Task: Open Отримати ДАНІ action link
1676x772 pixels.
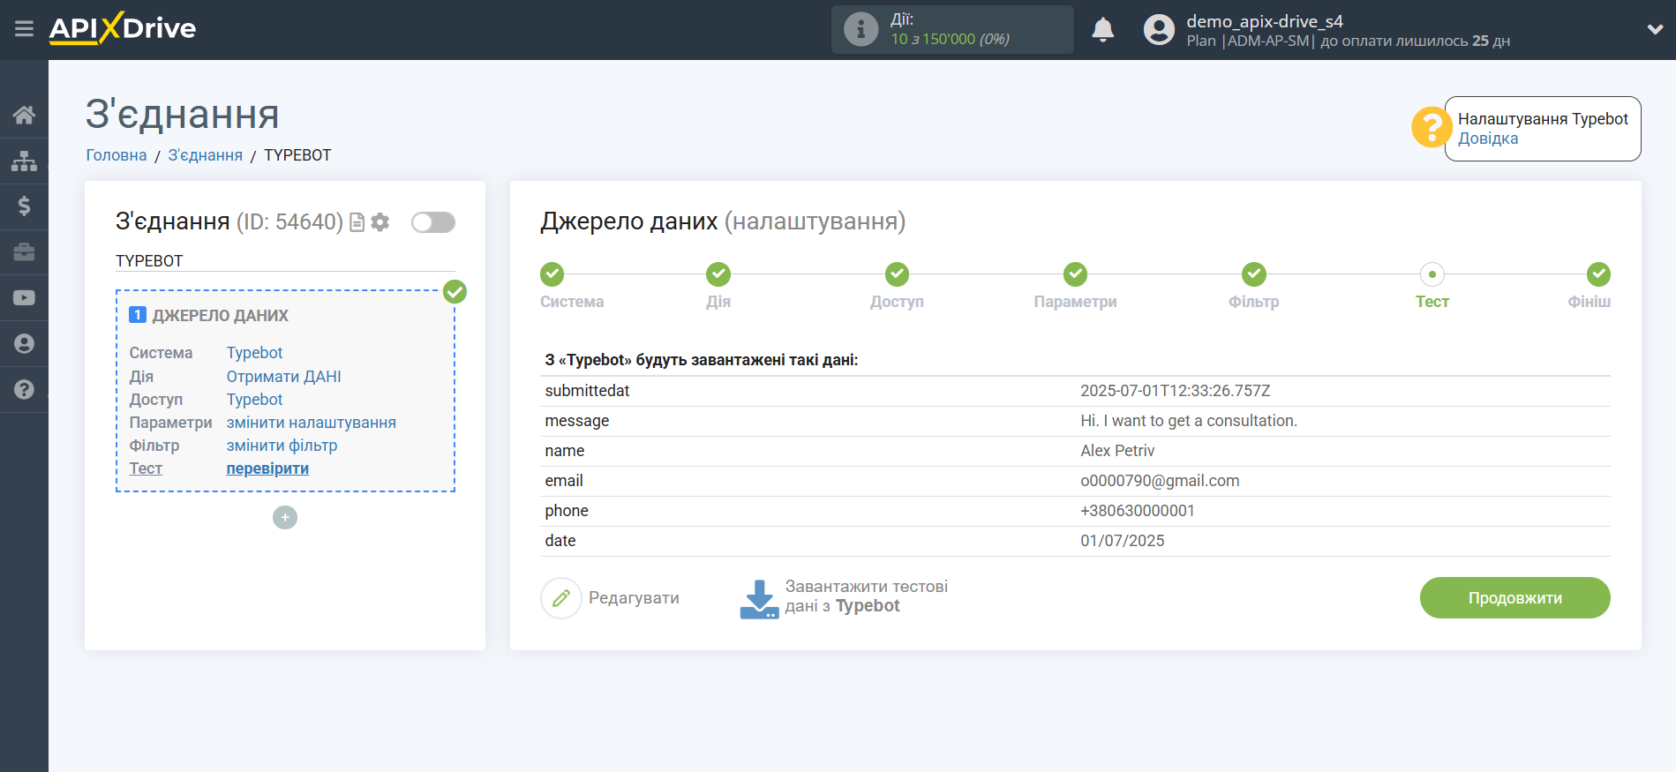Action: [283, 377]
